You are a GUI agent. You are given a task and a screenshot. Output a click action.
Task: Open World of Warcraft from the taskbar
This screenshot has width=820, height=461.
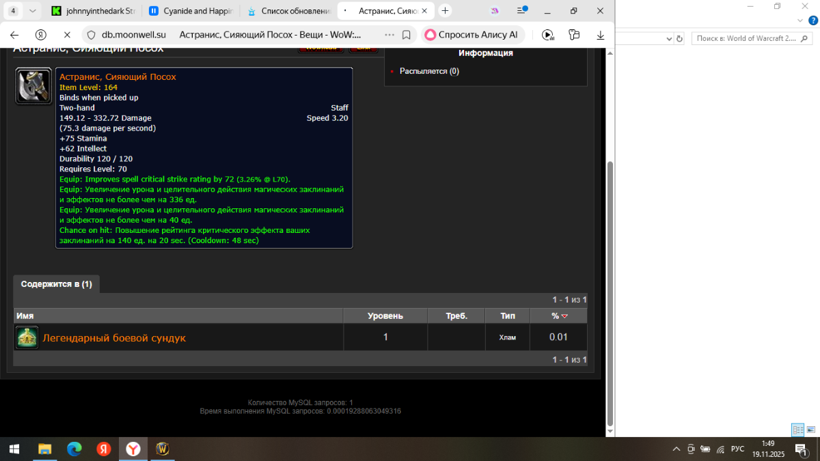tap(163, 449)
